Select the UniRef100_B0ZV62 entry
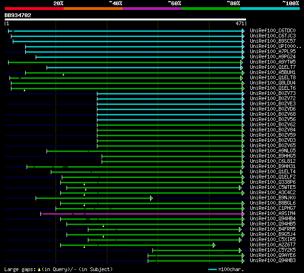Screen dimensions: 304x273 tap(273, 125)
